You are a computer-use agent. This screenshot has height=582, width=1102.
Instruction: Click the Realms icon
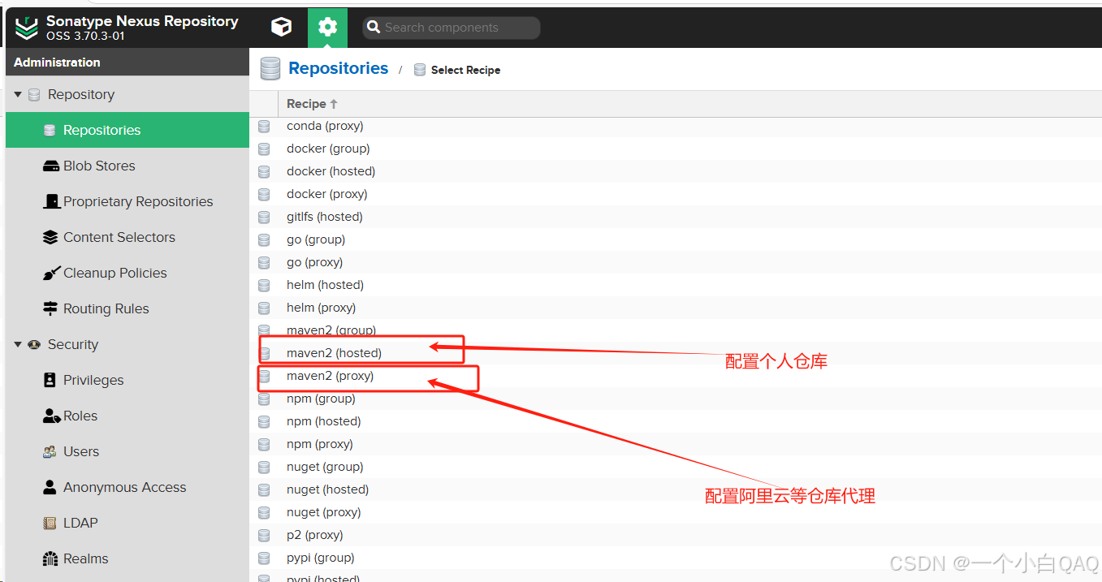(50, 558)
